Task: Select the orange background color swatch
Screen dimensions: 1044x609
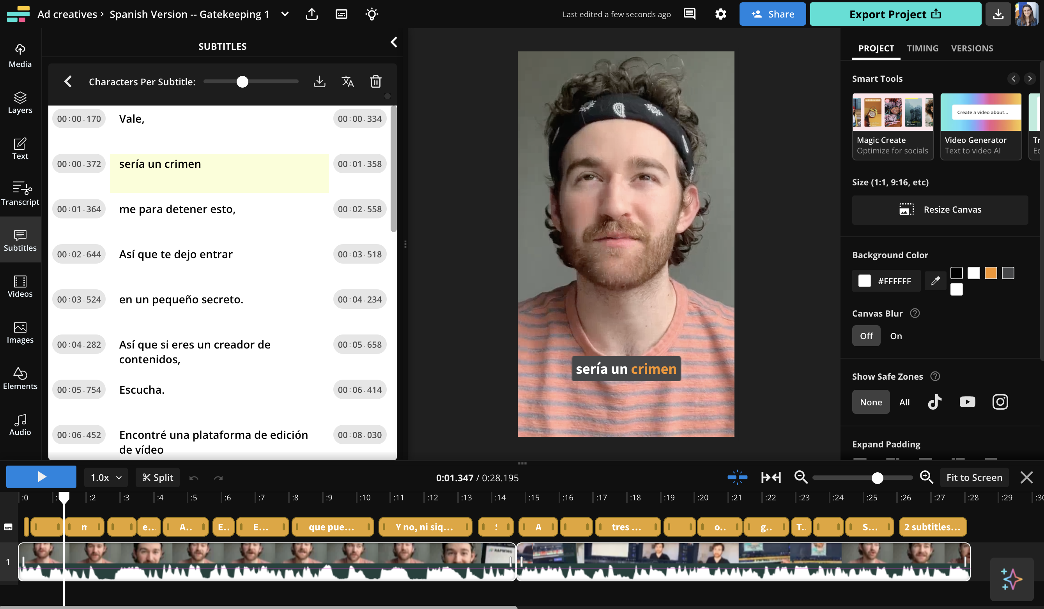Action: pos(991,273)
